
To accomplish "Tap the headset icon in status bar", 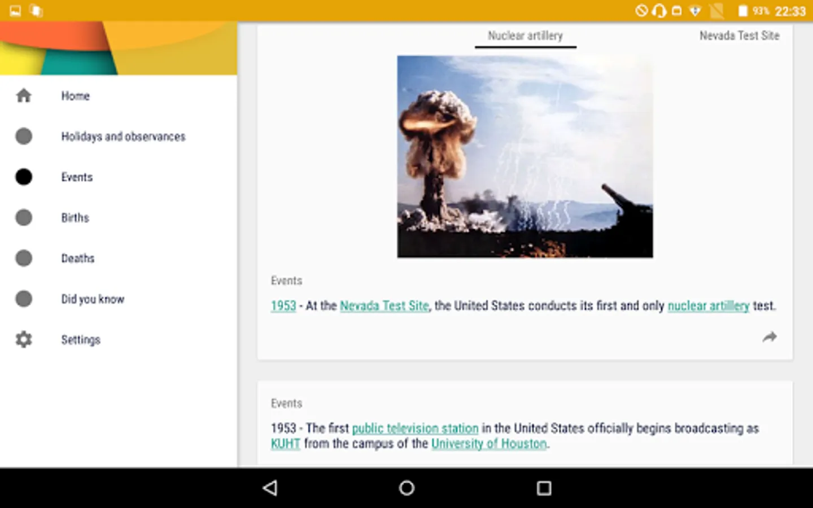I will pos(659,11).
